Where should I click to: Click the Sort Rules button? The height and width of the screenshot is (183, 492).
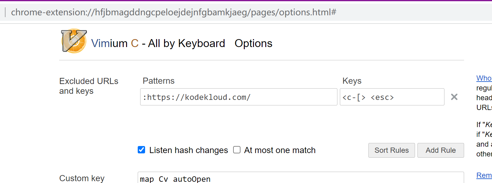click(x=391, y=150)
